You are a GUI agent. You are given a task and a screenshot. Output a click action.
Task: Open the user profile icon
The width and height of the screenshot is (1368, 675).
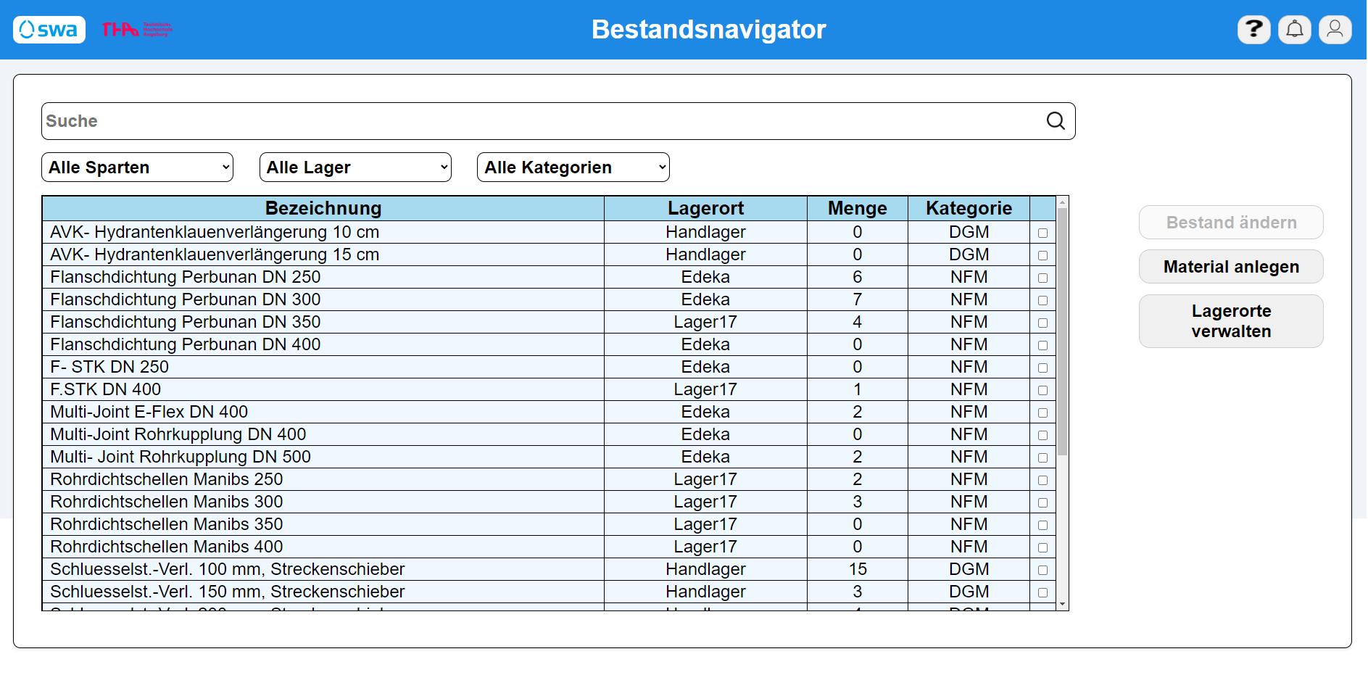pos(1335,30)
